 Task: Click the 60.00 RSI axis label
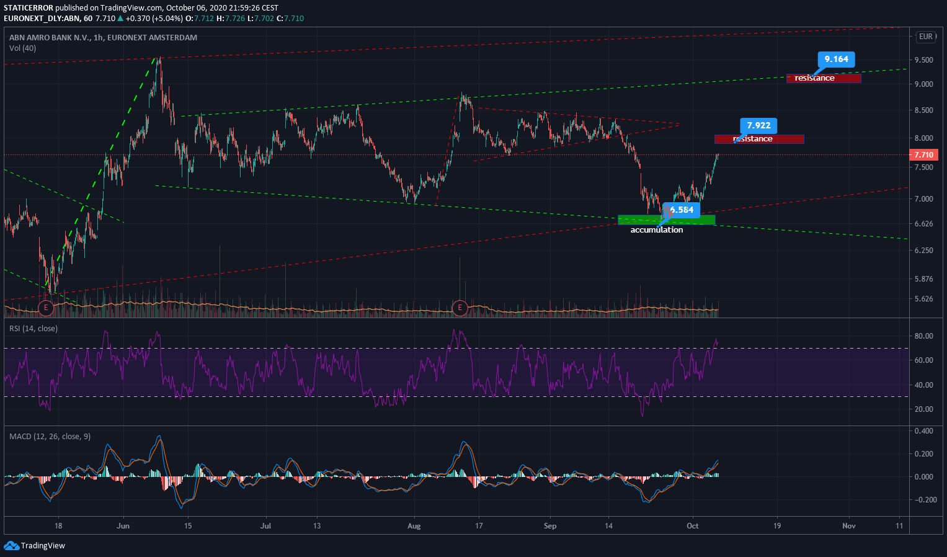click(x=923, y=360)
